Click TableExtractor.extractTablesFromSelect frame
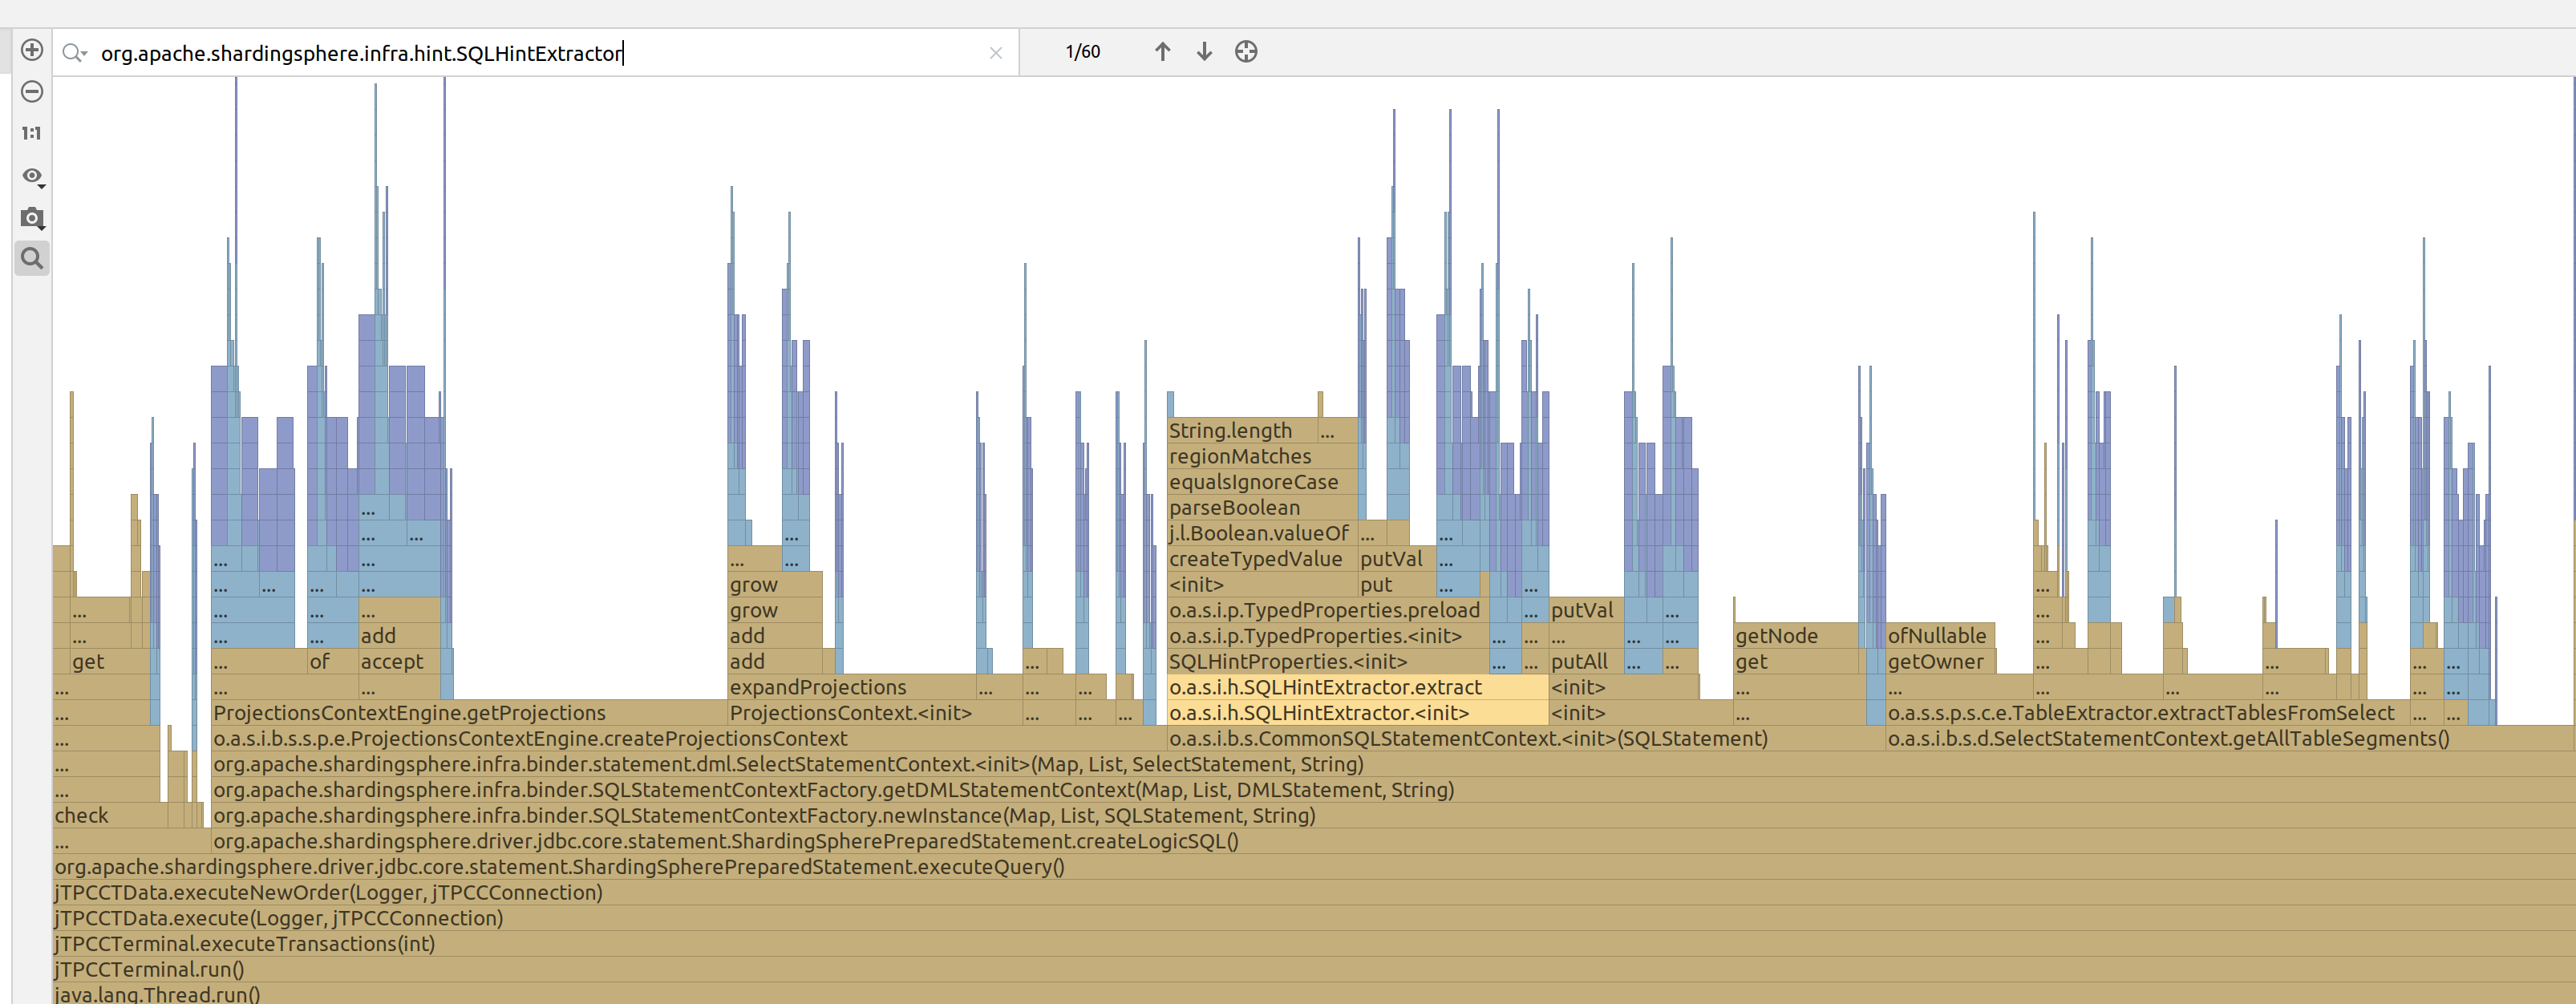 [x=2140, y=713]
